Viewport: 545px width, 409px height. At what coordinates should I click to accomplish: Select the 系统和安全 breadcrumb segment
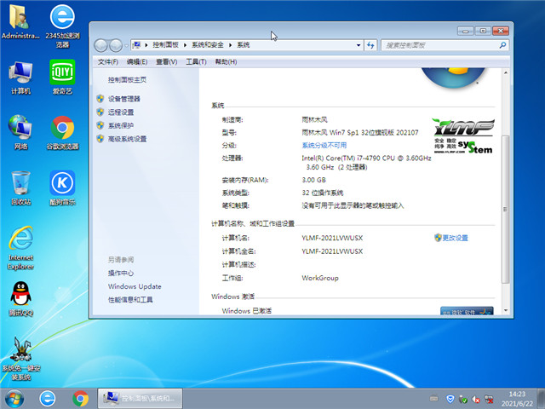[208, 45]
